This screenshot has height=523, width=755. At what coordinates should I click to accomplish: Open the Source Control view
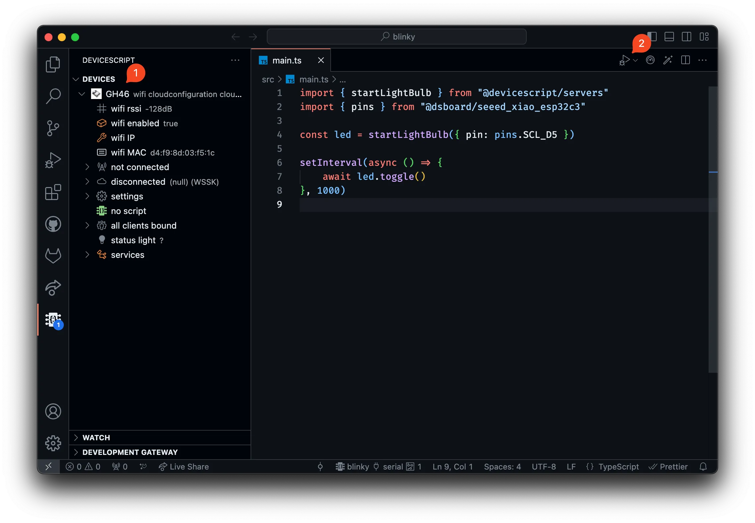coord(53,128)
